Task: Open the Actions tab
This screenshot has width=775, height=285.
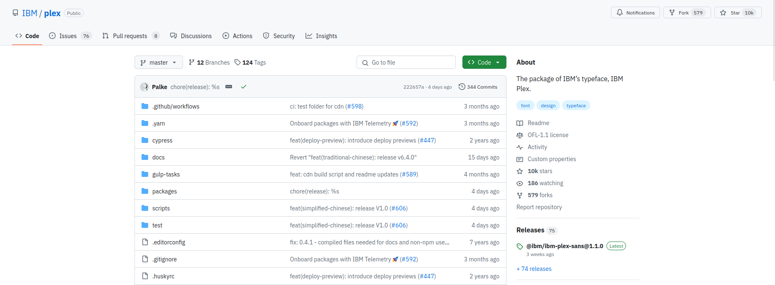Action: pos(237,36)
